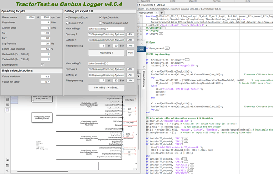The height and width of the screenshot is (174, 273).
Task: Click the Dyno-log 1 path field
Action: tap(106, 34)
